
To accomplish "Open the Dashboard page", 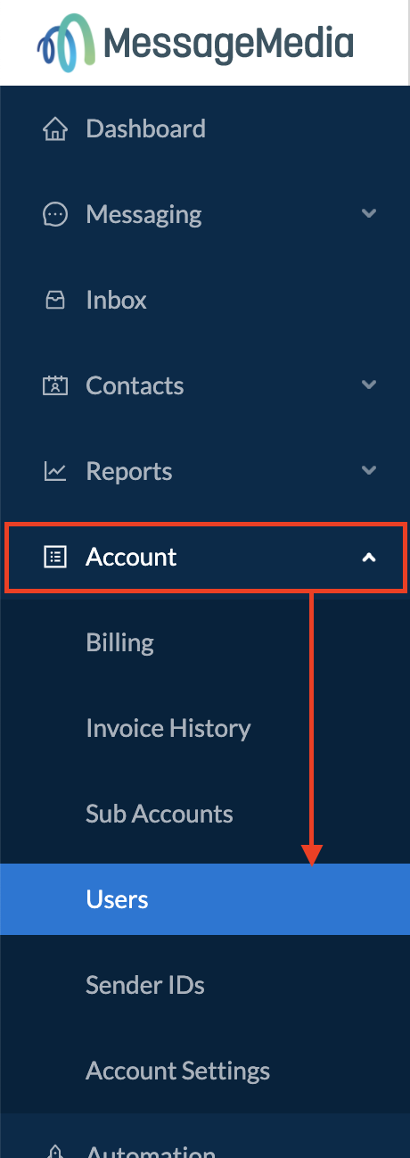I will click(x=205, y=128).
